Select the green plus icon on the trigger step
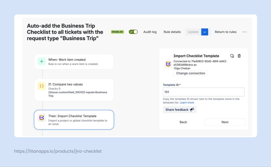This screenshot has height=167, width=271. (x=41, y=61)
